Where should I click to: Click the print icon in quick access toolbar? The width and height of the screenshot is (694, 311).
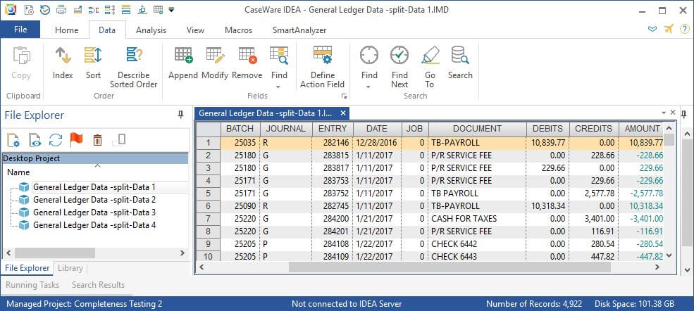click(x=61, y=9)
